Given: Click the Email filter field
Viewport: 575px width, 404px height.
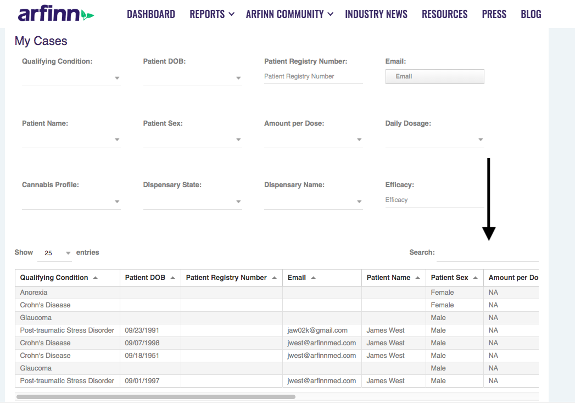Looking at the screenshot, I should pyautogui.click(x=434, y=76).
